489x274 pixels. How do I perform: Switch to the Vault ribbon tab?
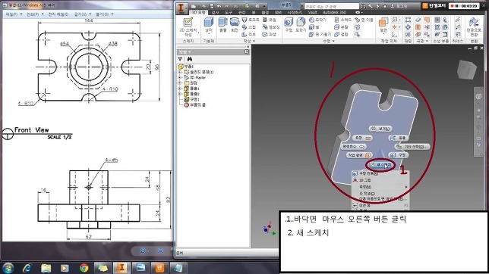[312, 12]
